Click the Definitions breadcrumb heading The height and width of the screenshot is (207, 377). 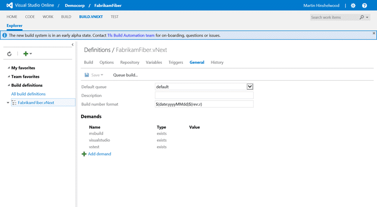tap(97, 50)
